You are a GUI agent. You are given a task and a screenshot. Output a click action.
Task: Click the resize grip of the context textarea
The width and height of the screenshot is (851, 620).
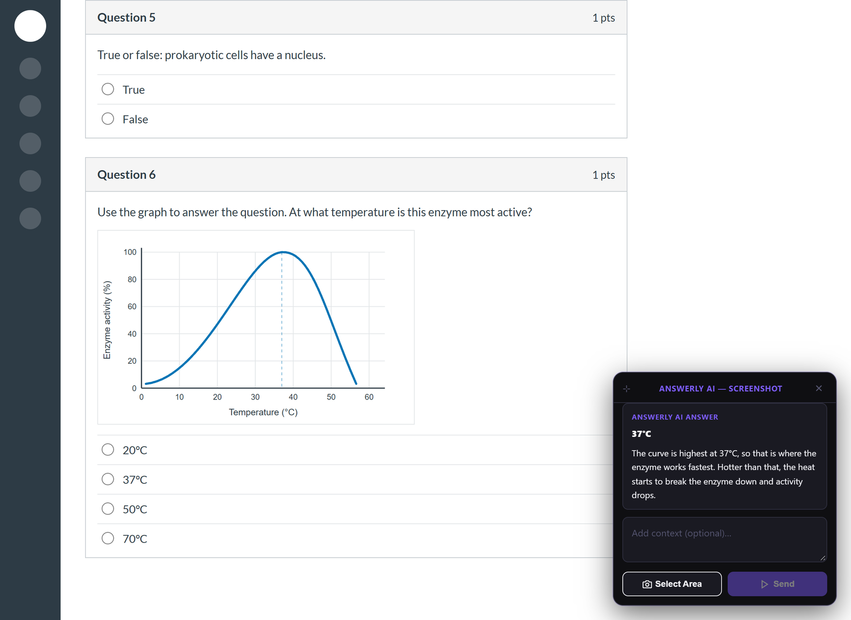822,558
